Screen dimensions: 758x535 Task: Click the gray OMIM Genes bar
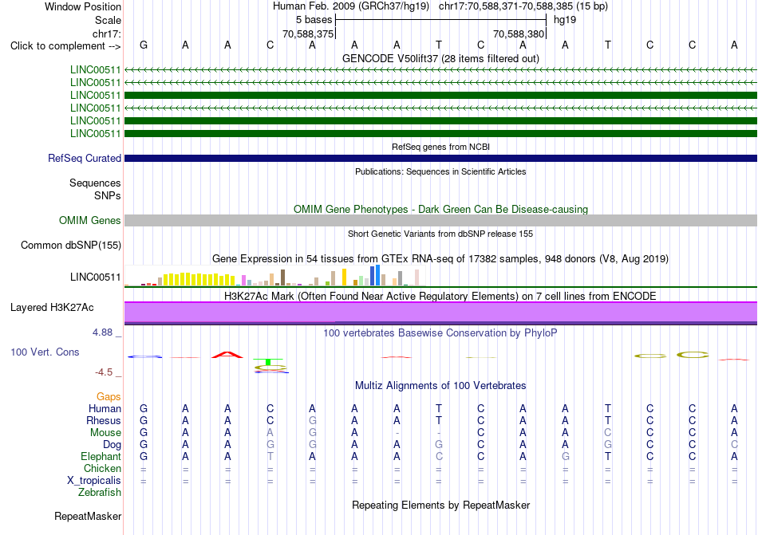pyautogui.click(x=440, y=221)
